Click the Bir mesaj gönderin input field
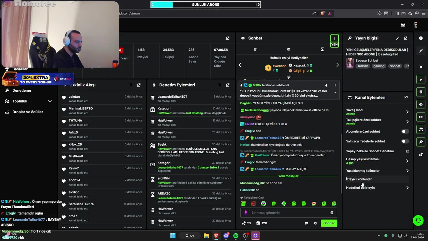Viewport: 428px width, 241px height. pos(289,213)
